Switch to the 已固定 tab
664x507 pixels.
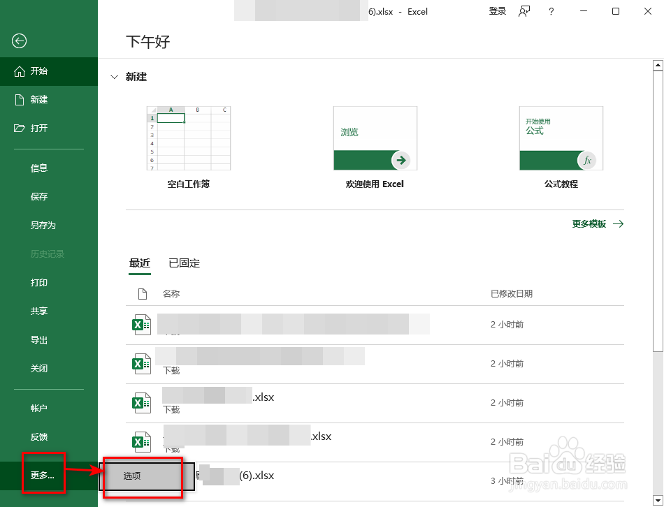coord(185,264)
